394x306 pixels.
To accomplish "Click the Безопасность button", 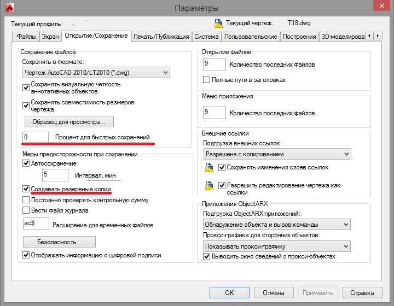I will click(59, 242).
